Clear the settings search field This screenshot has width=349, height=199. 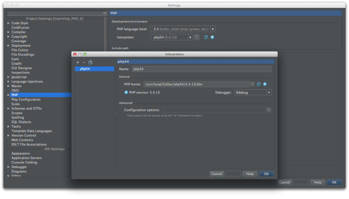tap(105, 13)
